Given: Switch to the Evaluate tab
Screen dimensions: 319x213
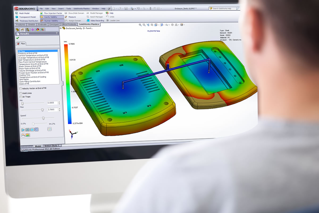Looking at the screenshot, I should [x=42, y=25].
